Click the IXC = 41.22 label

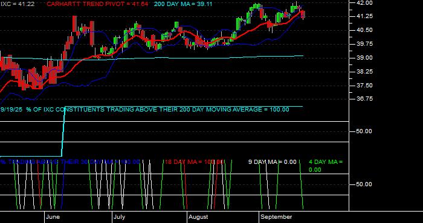click(x=18, y=4)
